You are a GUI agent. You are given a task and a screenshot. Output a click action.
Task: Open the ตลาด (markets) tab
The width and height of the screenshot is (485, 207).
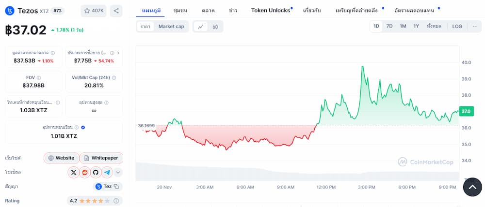point(208,11)
